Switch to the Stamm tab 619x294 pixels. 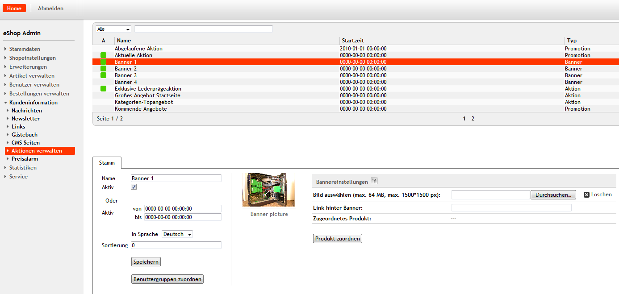[107, 163]
